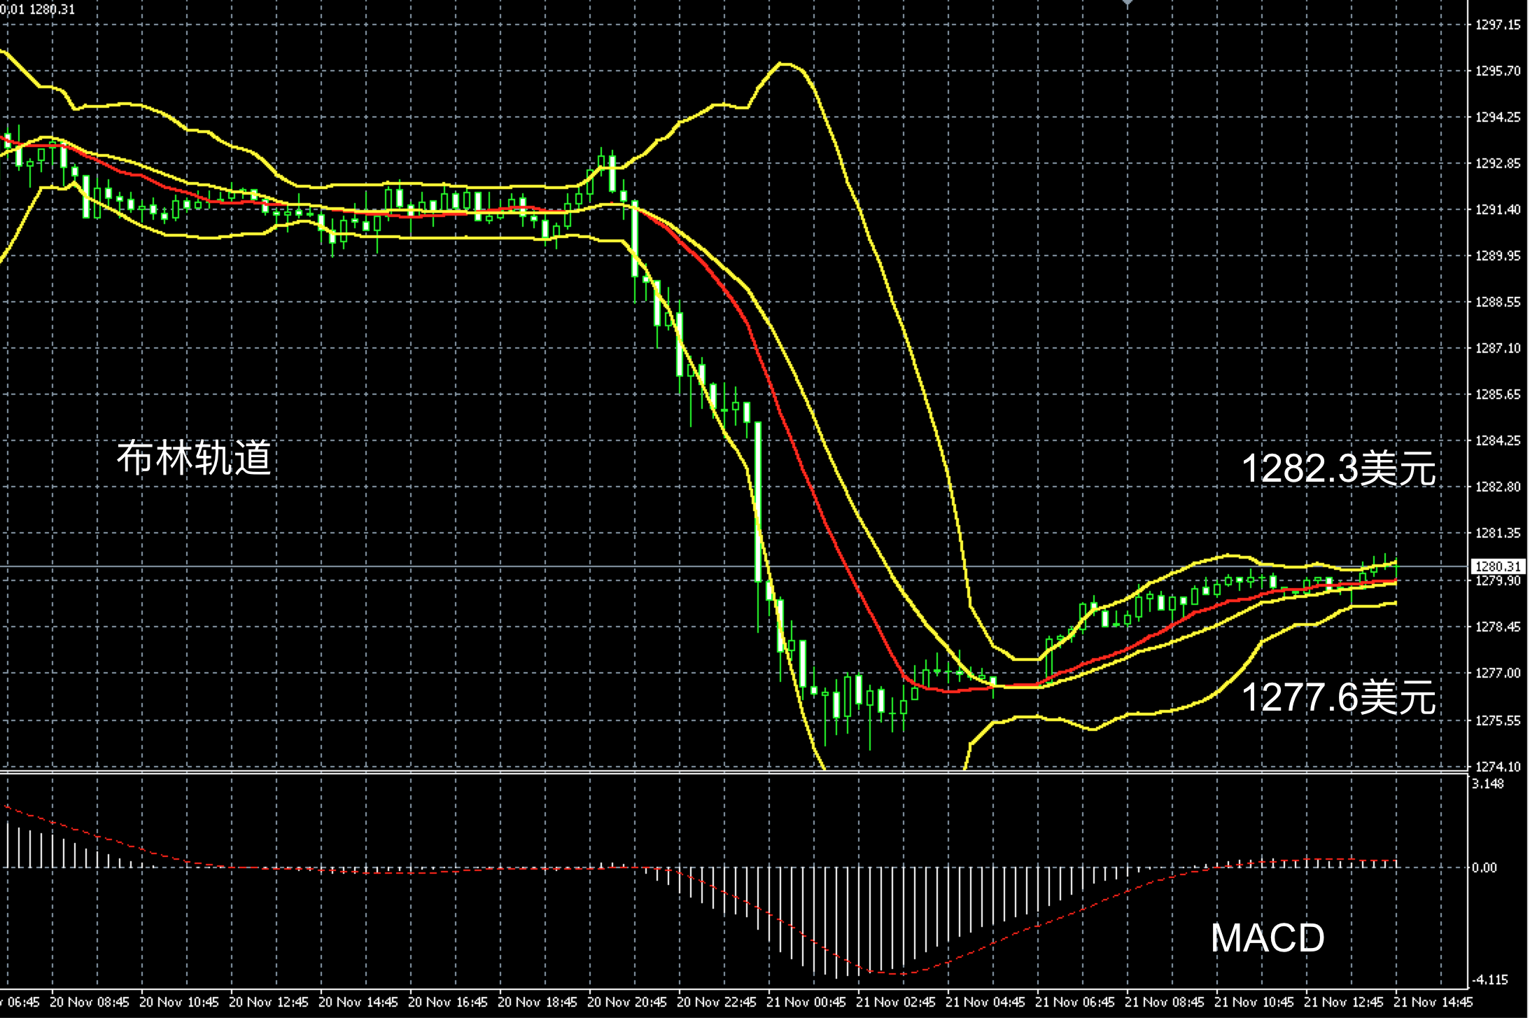Click the 20 Nov 20:45 time label
Screen dimensions: 1530x1018
[627, 1002]
